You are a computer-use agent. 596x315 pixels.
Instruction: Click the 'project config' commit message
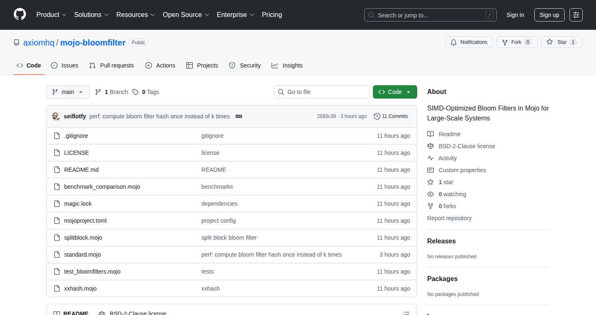pyautogui.click(x=219, y=221)
